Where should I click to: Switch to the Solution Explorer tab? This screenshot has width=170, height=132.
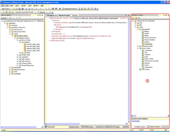click(x=154, y=127)
